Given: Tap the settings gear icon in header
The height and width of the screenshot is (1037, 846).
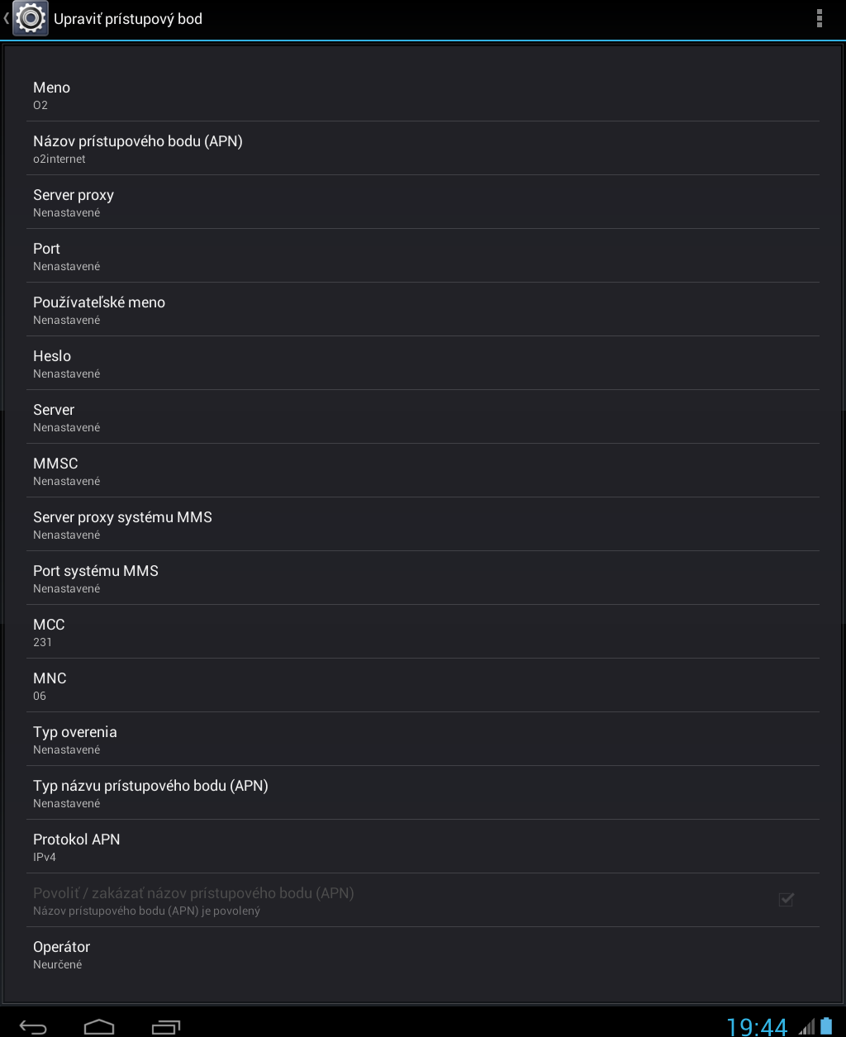Looking at the screenshot, I should pyautogui.click(x=31, y=18).
